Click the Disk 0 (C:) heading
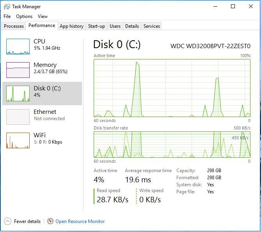The width and height of the screenshot is (261, 232). click(117, 45)
